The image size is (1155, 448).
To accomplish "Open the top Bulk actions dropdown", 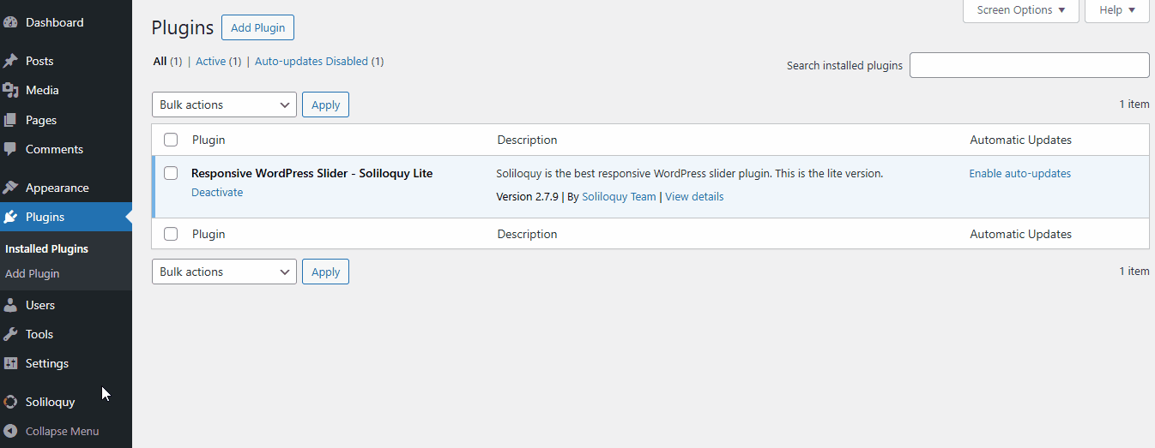I will click(x=224, y=105).
